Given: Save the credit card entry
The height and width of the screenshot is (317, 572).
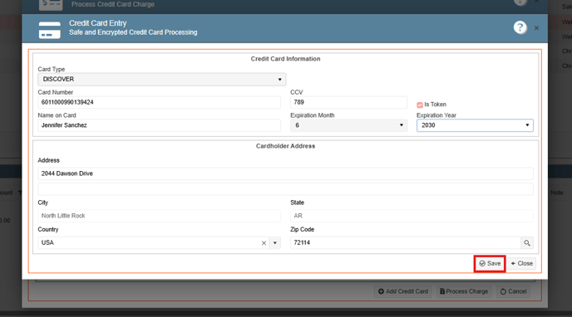Looking at the screenshot, I should pyautogui.click(x=490, y=264).
